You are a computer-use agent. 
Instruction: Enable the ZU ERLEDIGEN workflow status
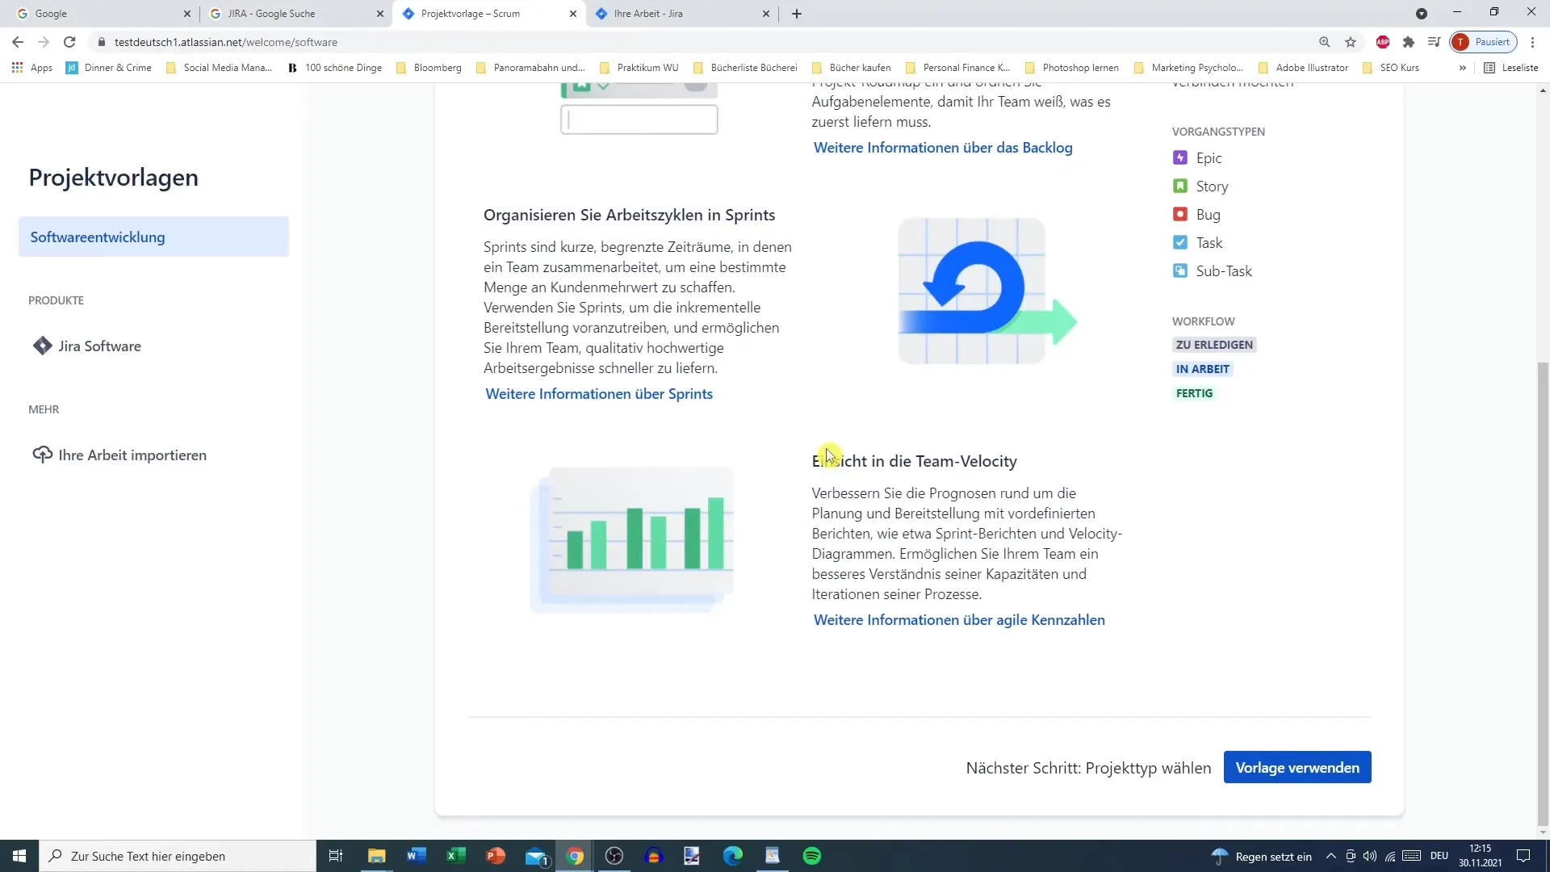pyautogui.click(x=1213, y=345)
